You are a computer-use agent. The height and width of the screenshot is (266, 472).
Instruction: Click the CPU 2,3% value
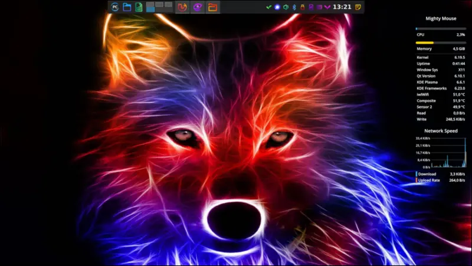pyautogui.click(x=460, y=35)
